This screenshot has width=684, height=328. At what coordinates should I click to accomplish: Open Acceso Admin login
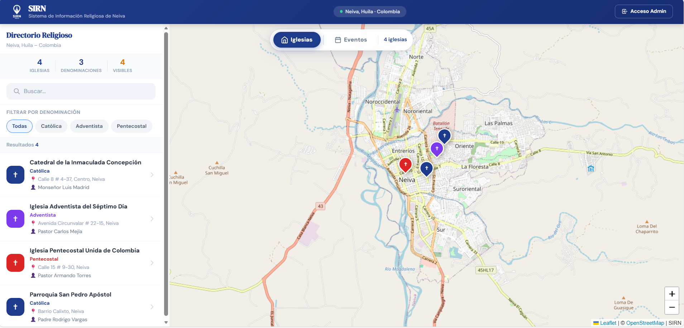coord(644,11)
